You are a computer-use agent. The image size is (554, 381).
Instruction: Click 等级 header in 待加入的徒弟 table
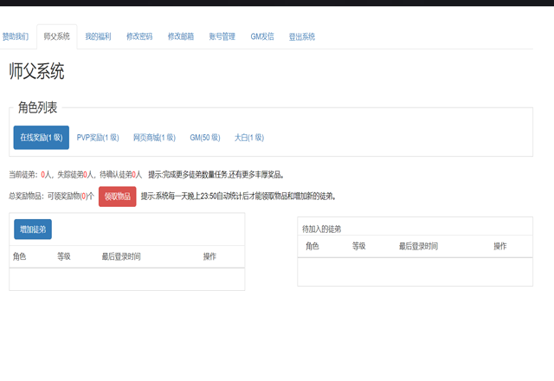359,246
